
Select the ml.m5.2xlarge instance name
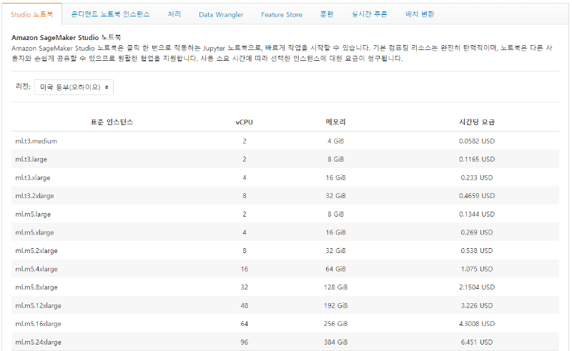(x=36, y=251)
